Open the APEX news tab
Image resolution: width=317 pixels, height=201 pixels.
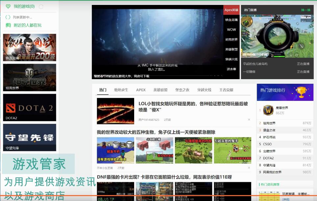(x=141, y=90)
